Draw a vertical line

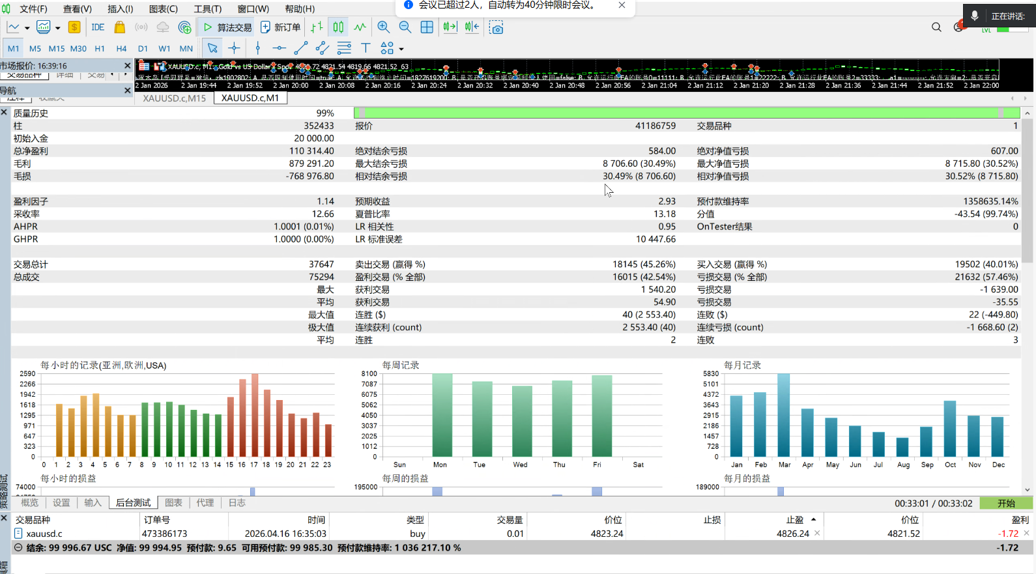pyautogui.click(x=258, y=48)
